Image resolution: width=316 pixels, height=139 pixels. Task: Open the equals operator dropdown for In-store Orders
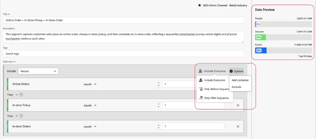pos(90,126)
